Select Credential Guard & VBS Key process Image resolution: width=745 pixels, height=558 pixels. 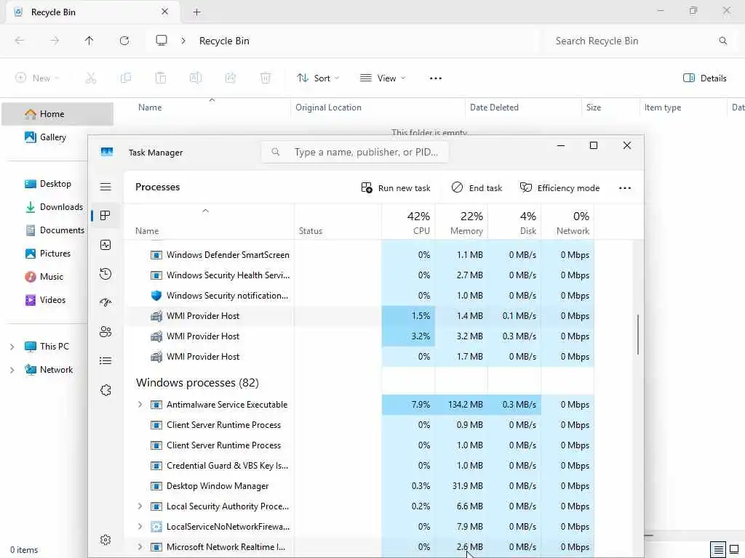pyautogui.click(x=359, y=466)
